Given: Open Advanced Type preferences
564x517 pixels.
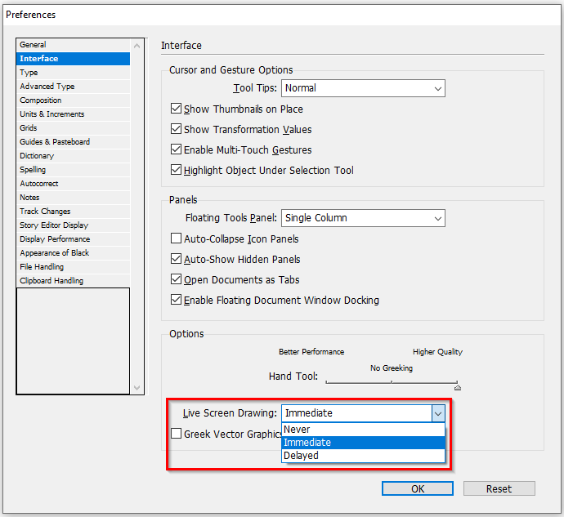Looking at the screenshot, I should (73, 87).
